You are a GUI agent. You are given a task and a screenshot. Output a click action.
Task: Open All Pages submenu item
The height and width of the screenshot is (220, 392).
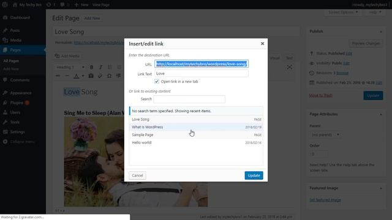11,61
